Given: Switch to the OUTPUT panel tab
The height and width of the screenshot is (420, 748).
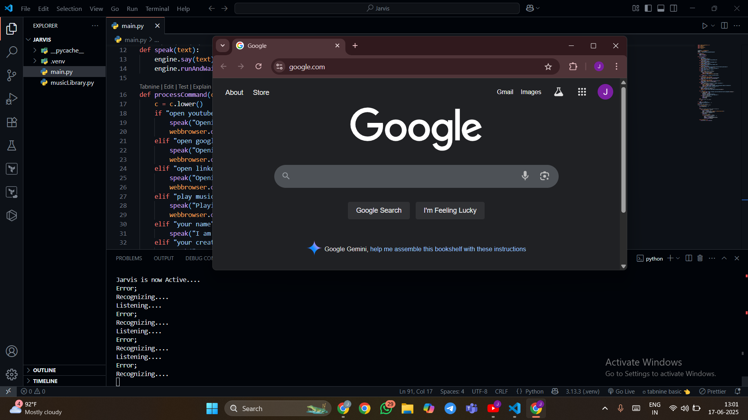Looking at the screenshot, I should [164, 258].
